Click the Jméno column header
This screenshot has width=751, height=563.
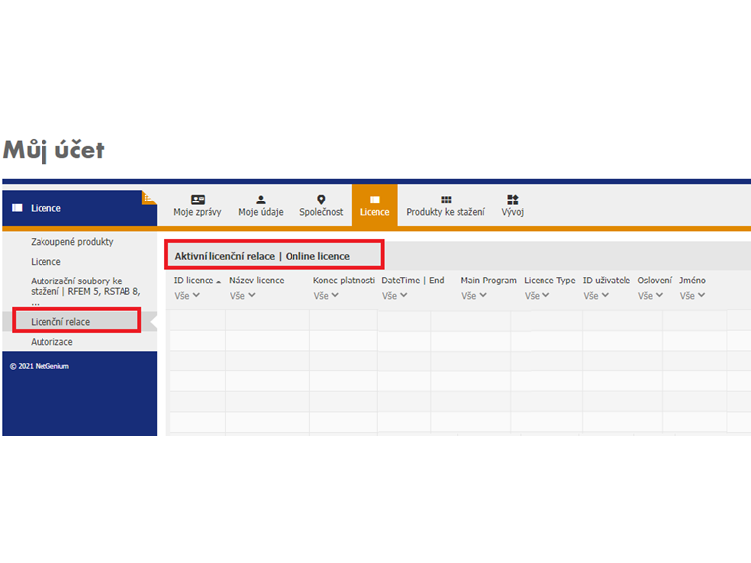point(692,281)
